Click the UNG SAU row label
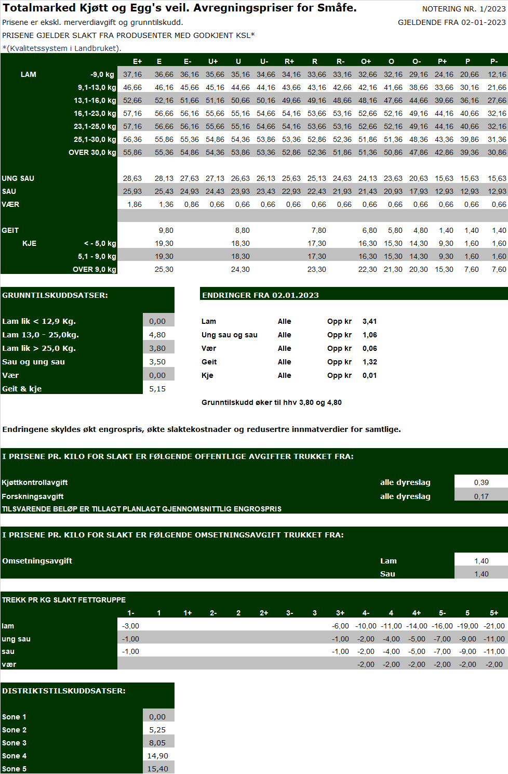Image resolution: width=508 pixels, height=774 pixels. coord(18,178)
